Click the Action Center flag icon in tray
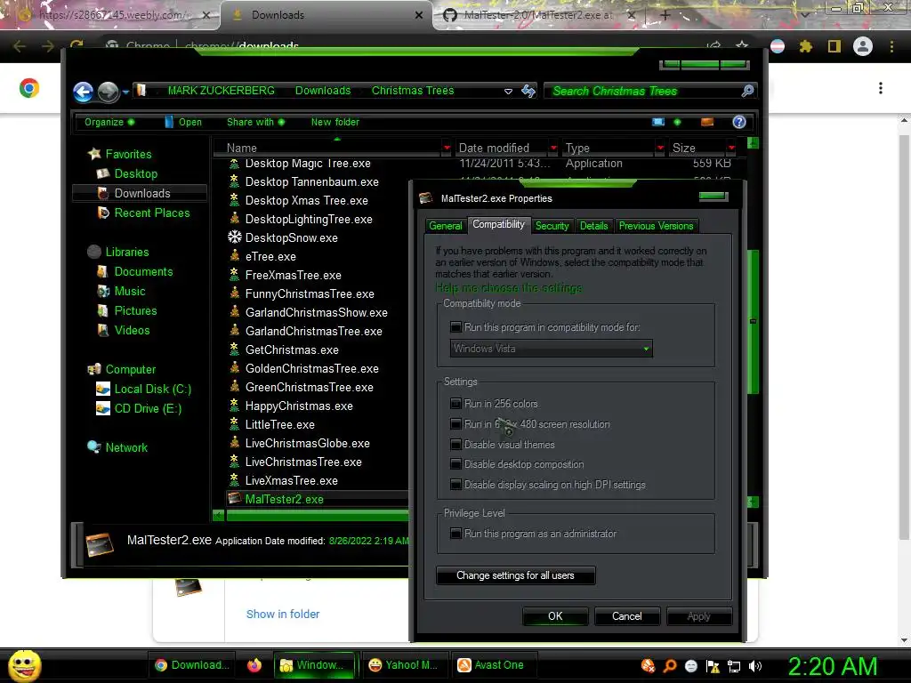The height and width of the screenshot is (683, 911). click(x=713, y=666)
